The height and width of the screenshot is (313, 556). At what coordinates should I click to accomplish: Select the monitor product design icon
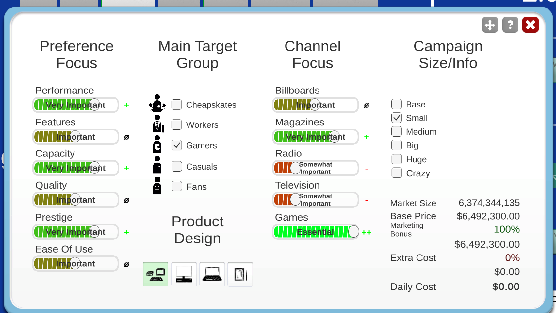pyautogui.click(x=184, y=274)
